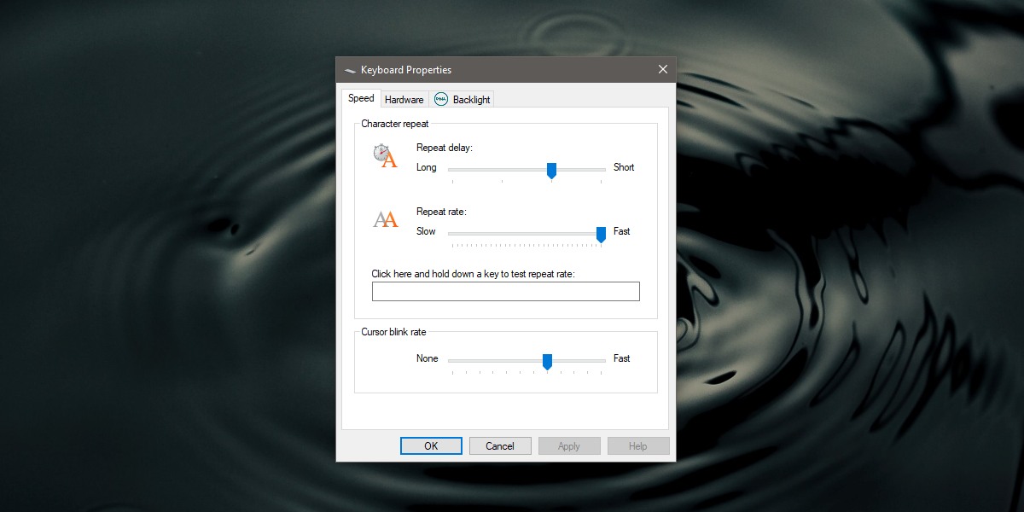Click the Repeat delay slider handle
Viewport: 1024px width, 512px height.
click(x=551, y=171)
